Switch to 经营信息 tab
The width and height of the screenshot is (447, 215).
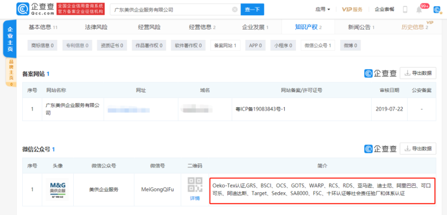click(x=202, y=27)
